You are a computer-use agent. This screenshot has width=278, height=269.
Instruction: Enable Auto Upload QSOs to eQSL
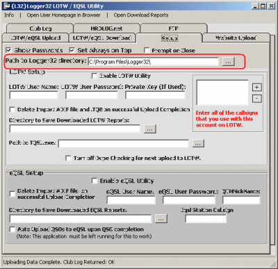(13, 229)
